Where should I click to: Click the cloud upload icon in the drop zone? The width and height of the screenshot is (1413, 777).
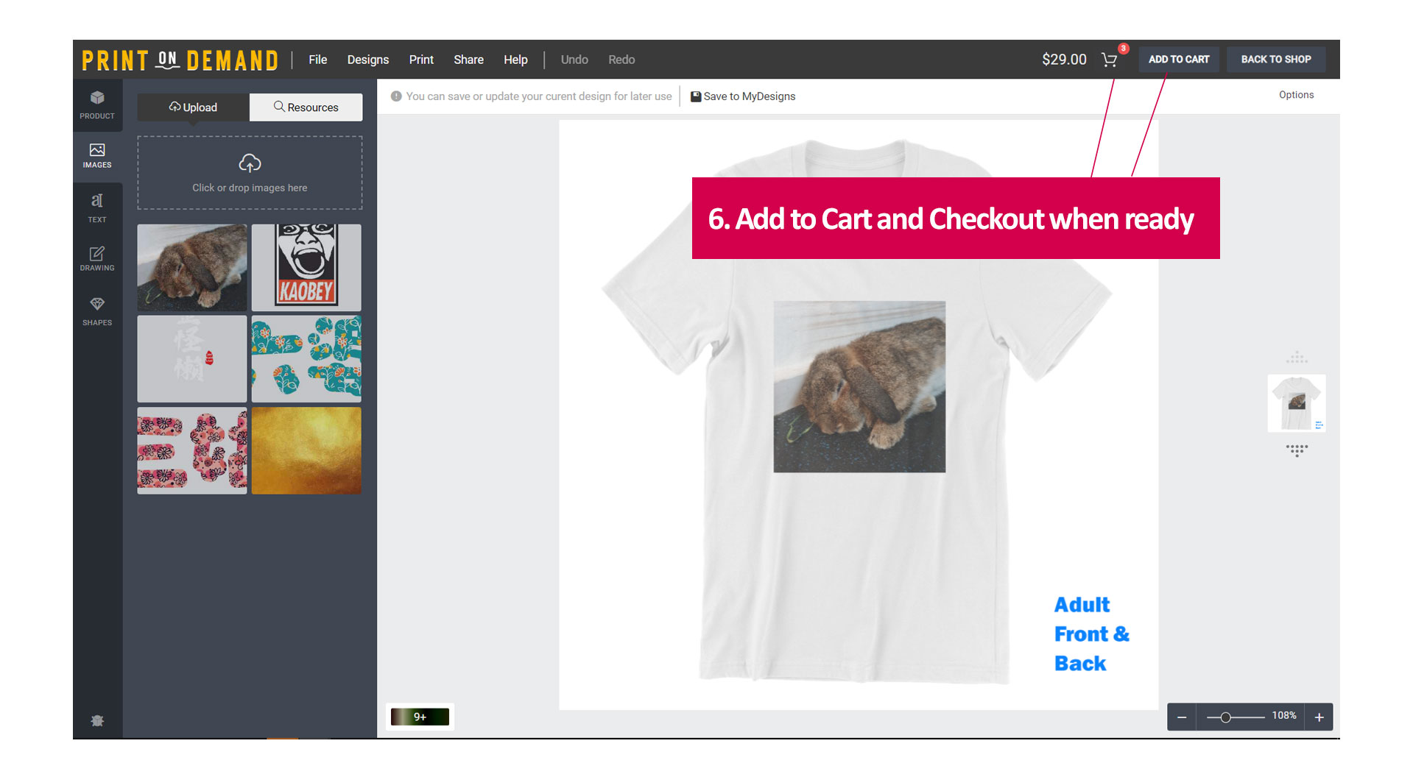tap(250, 163)
